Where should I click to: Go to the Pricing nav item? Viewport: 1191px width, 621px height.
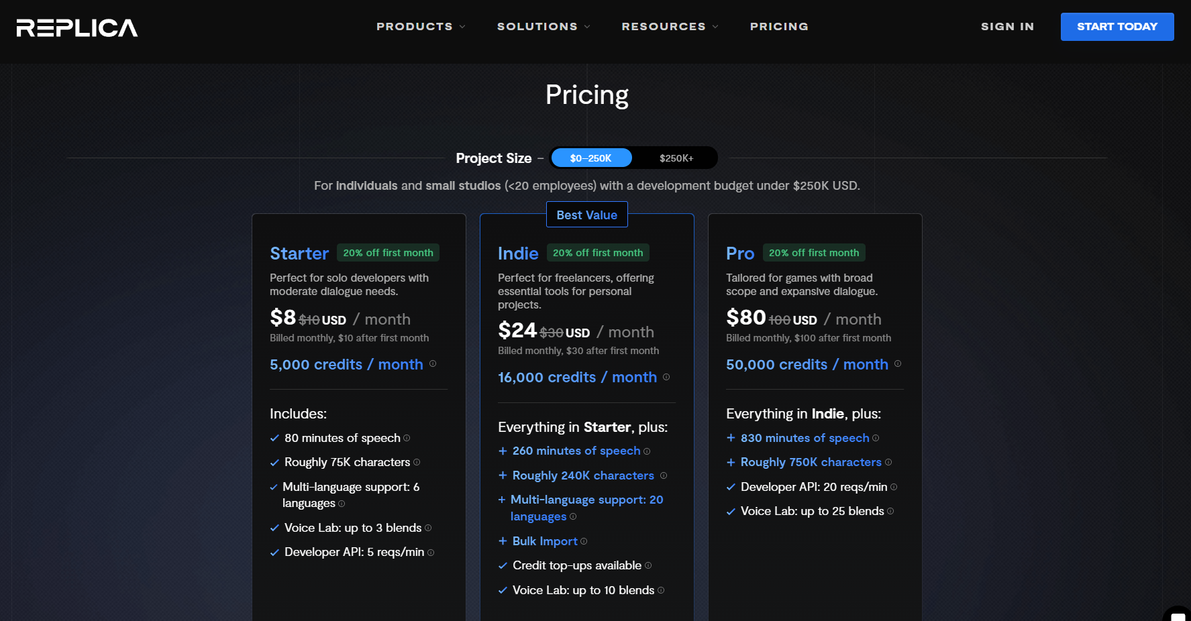[779, 27]
